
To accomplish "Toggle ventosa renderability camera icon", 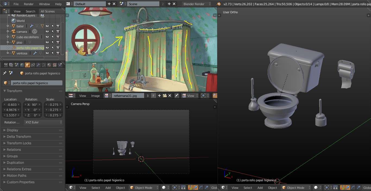I will click(x=58, y=53).
